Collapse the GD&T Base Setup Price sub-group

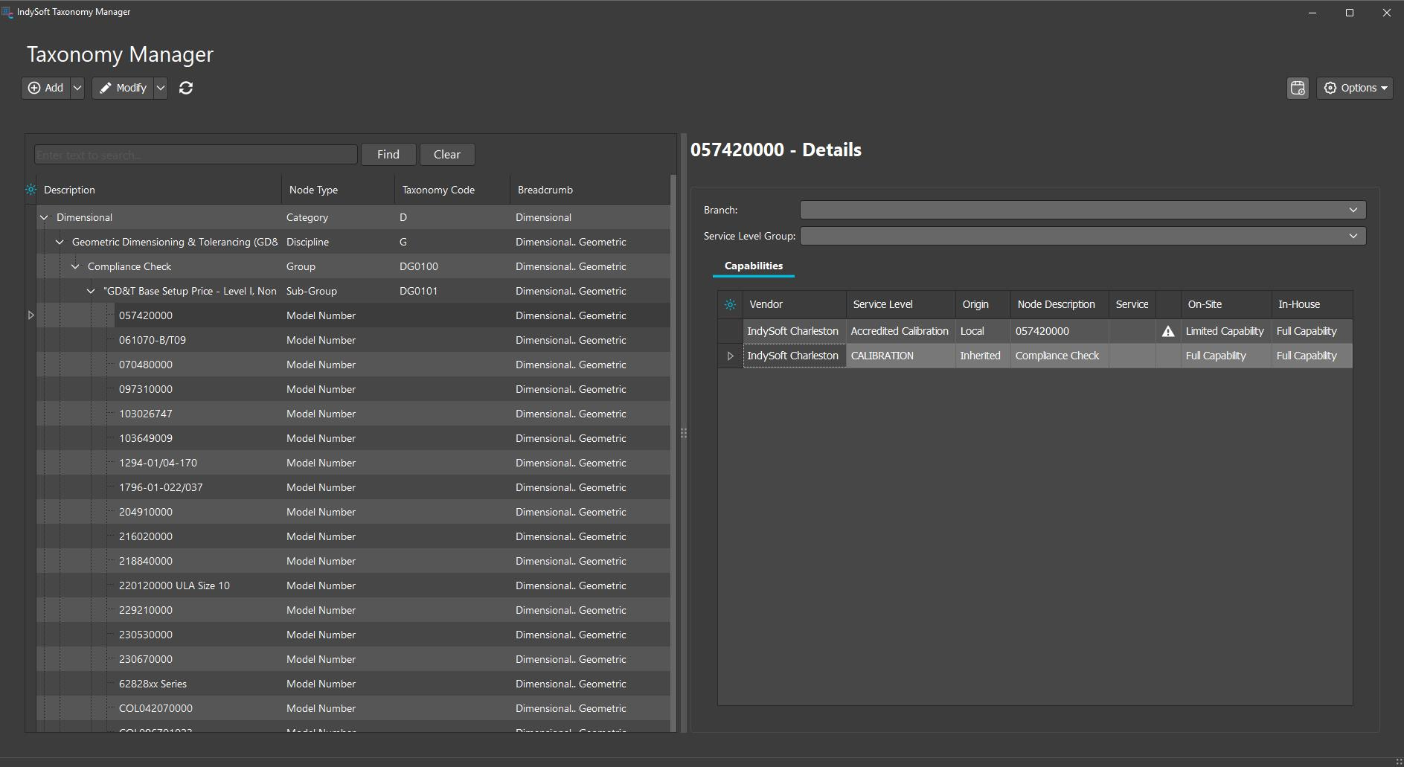tap(91, 292)
